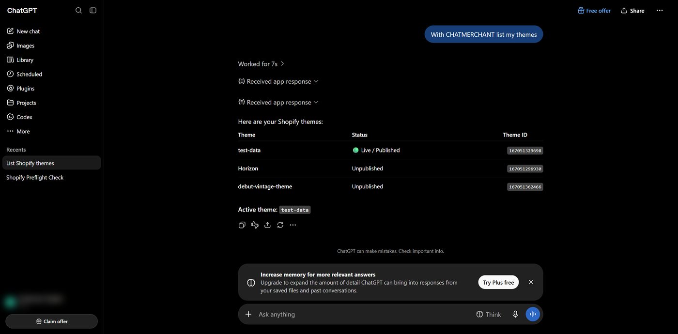Viewport: 678px width, 334px height.
Task: Open Projects in the sidebar
Action: [x=51, y=103]
